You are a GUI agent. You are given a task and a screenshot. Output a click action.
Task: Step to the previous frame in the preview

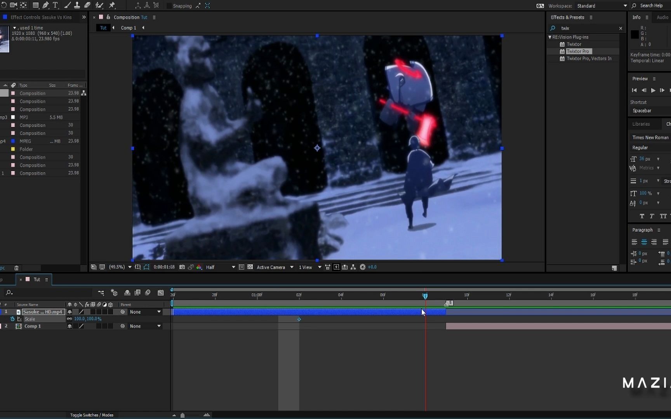click(x=644, y=90)
